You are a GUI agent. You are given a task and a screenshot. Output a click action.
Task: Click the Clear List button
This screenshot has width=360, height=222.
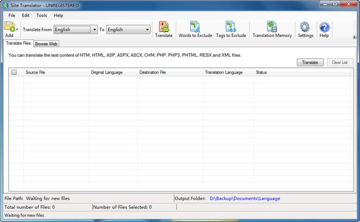click(x=340, y=62)
